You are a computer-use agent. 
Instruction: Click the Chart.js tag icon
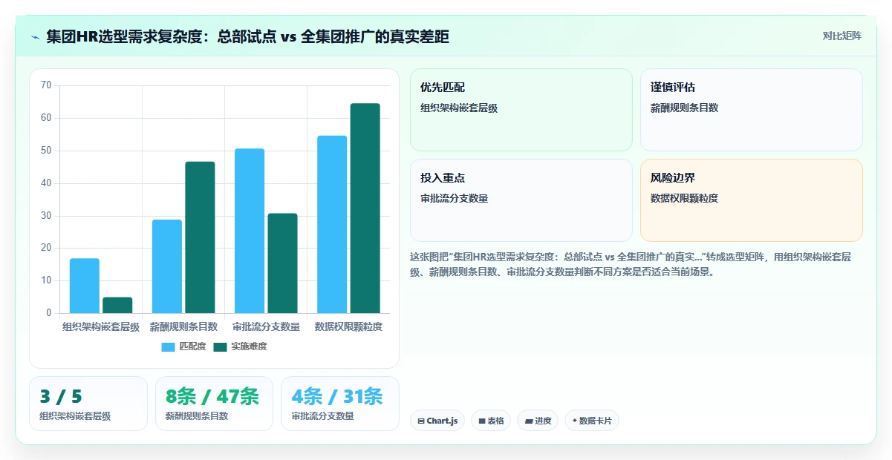click(x=422, y=421)
